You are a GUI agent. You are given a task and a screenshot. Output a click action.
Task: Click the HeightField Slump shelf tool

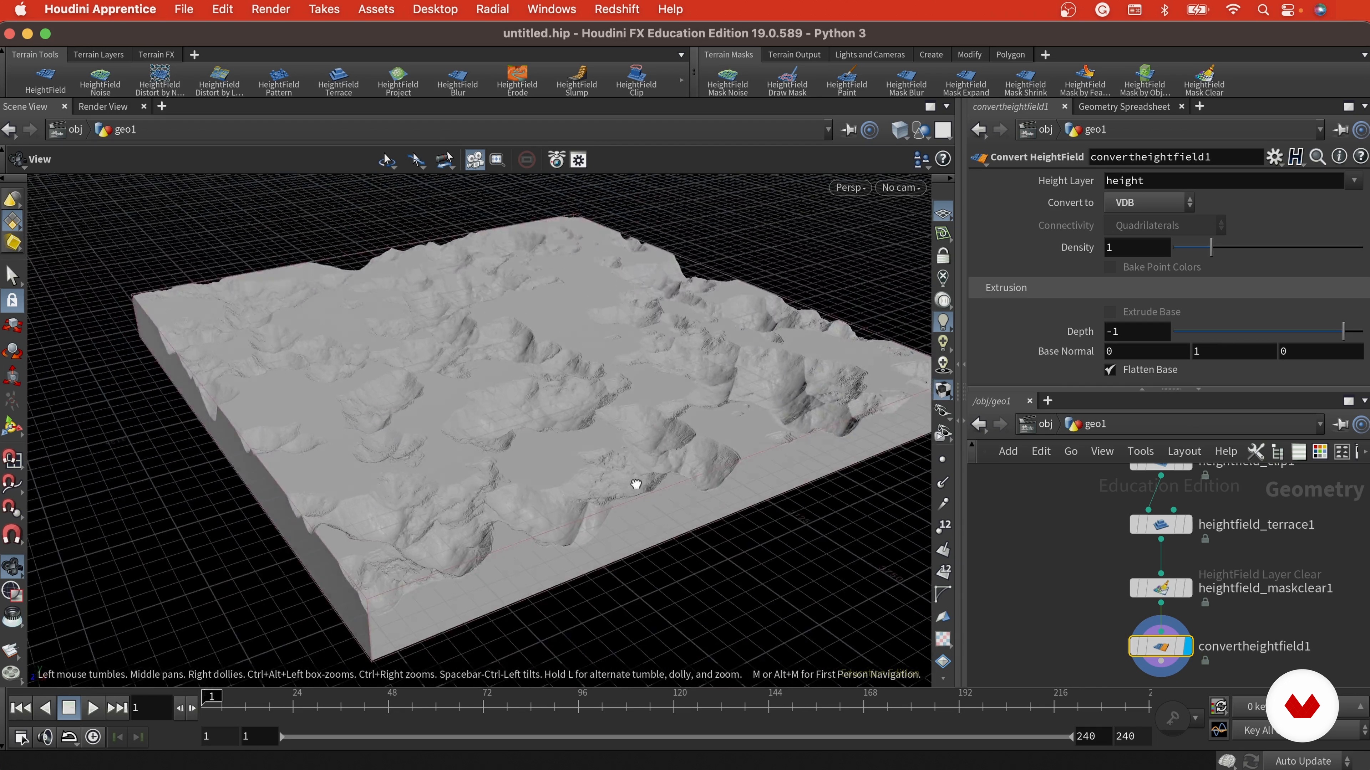click(577, 81)
